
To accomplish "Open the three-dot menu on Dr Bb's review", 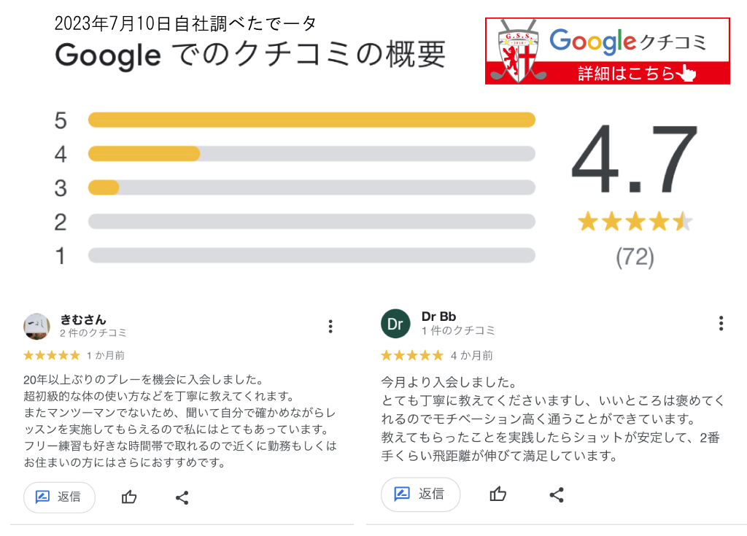I will click(x=721, y=323).
